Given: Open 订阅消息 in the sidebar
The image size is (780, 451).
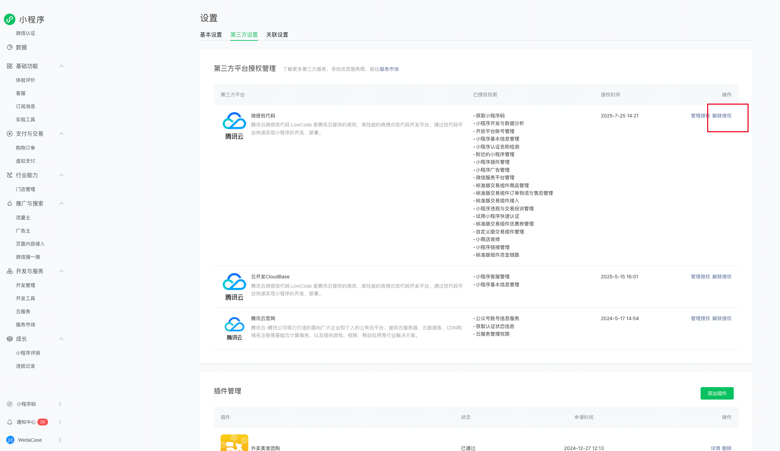Looking at the screenshot, I should click(26, 106).
